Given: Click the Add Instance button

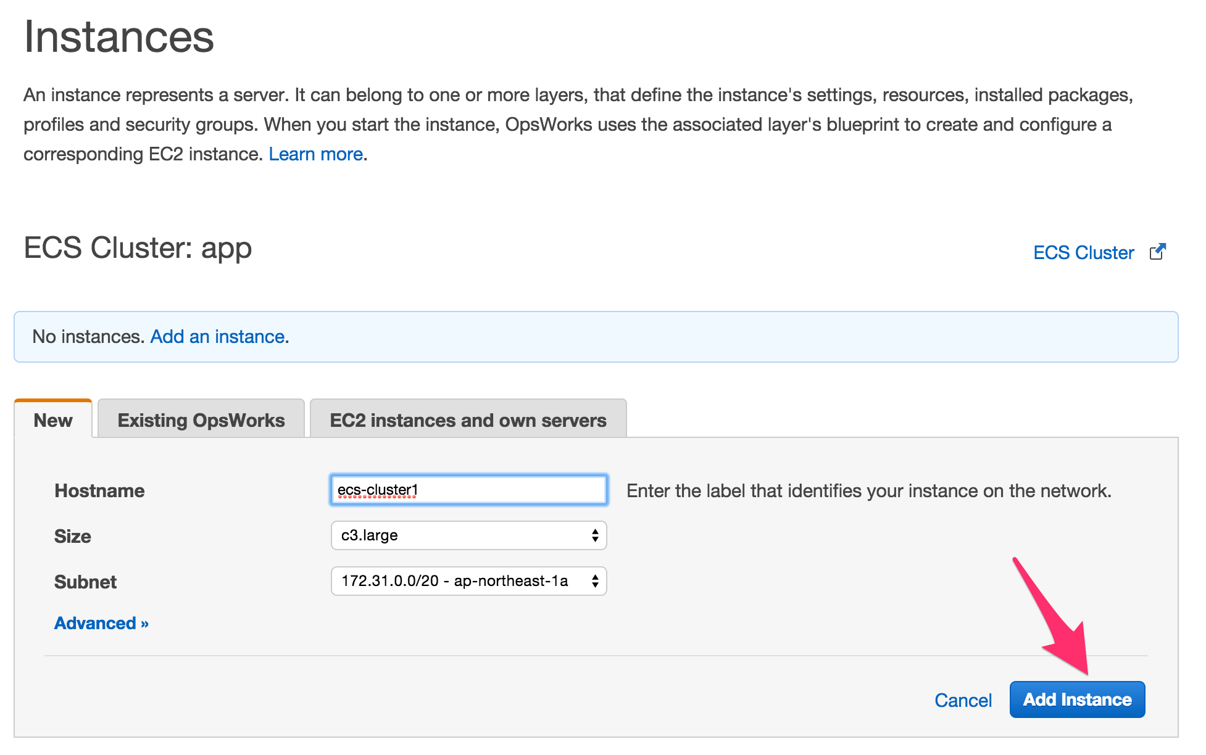Looking at the screenshot, I should click(x=1077, y=699).
